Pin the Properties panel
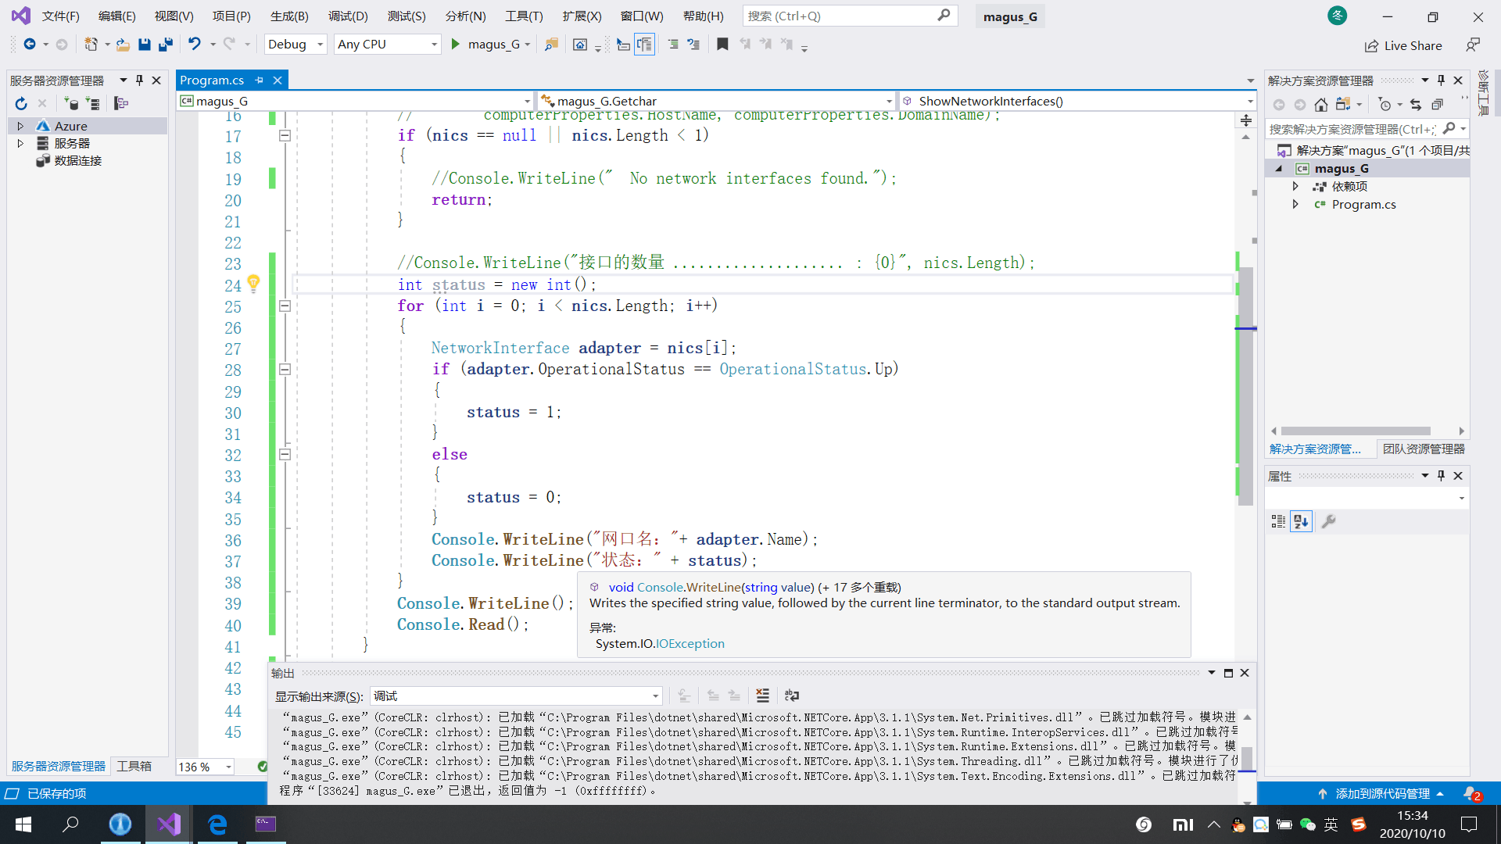The width and height of the screenshot is (1501, 844). click(1442, 475)
